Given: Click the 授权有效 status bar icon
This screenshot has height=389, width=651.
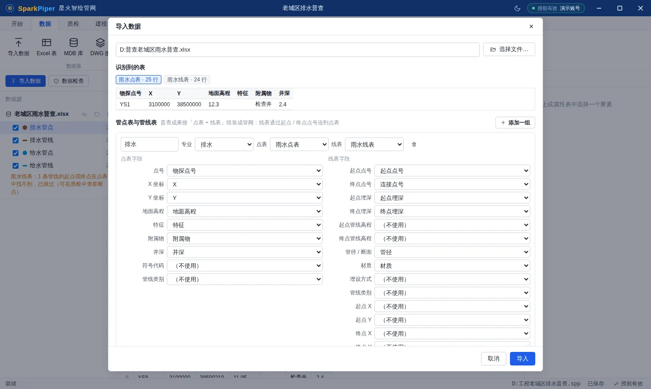Looking at the screenshot, I should 616,384.
